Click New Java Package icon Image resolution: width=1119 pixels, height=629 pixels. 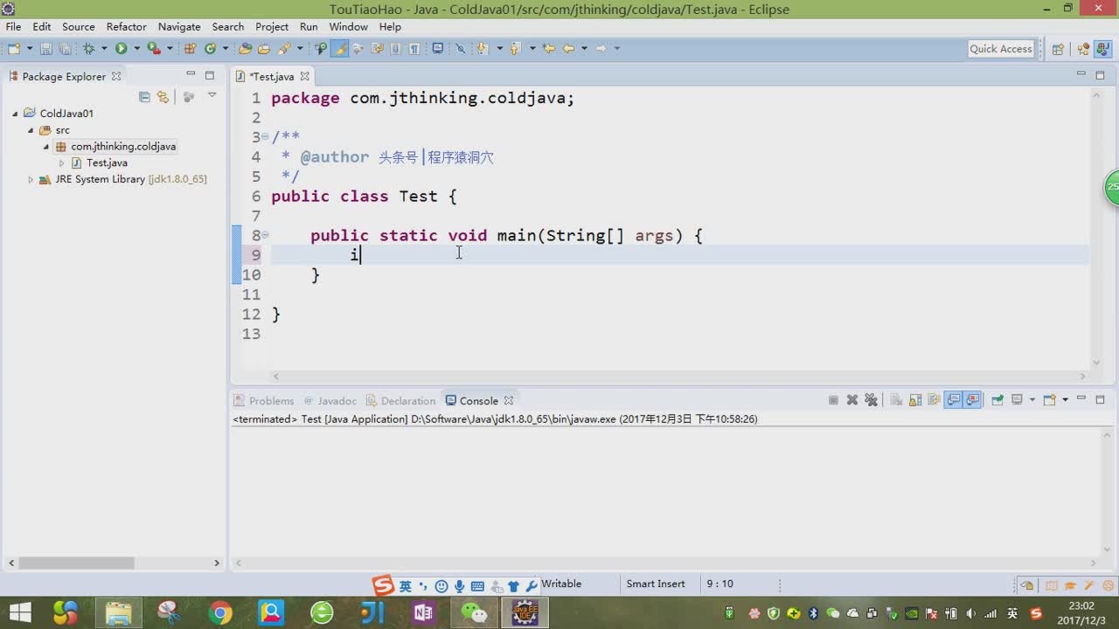(190, 49)
